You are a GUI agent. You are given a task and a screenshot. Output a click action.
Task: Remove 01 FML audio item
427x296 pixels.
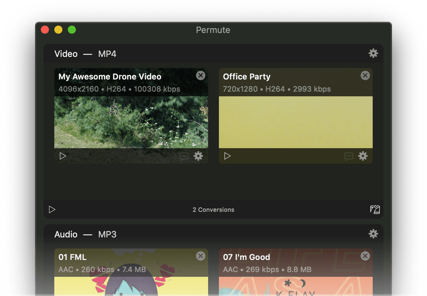click(x=201, y=256)
